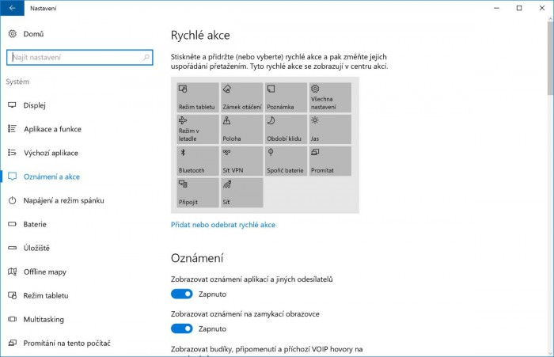Select the Spořič baterie tile
554x357 pixels.
point(285,161)
